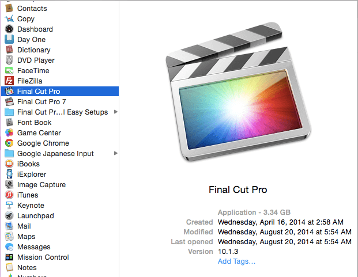The width and height of the screenshot is (358, 277).
Task: Click the FileZilla app icon
Action: 9,81
